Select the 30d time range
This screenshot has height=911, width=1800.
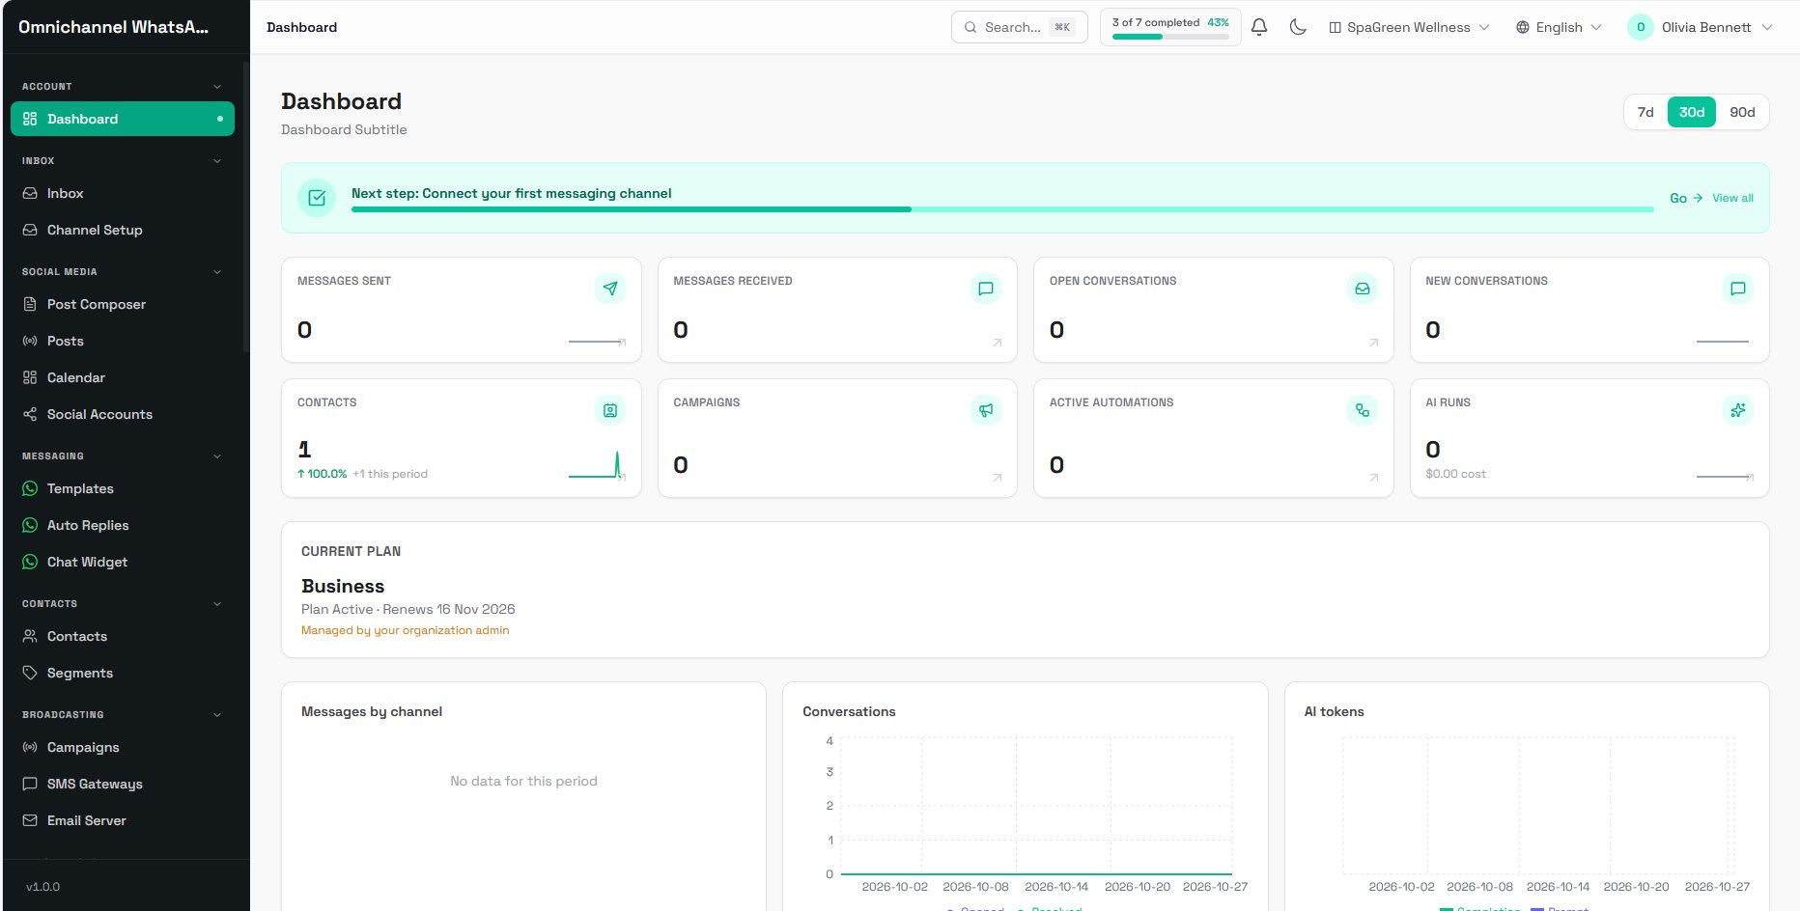click(x=1692, y=112)
